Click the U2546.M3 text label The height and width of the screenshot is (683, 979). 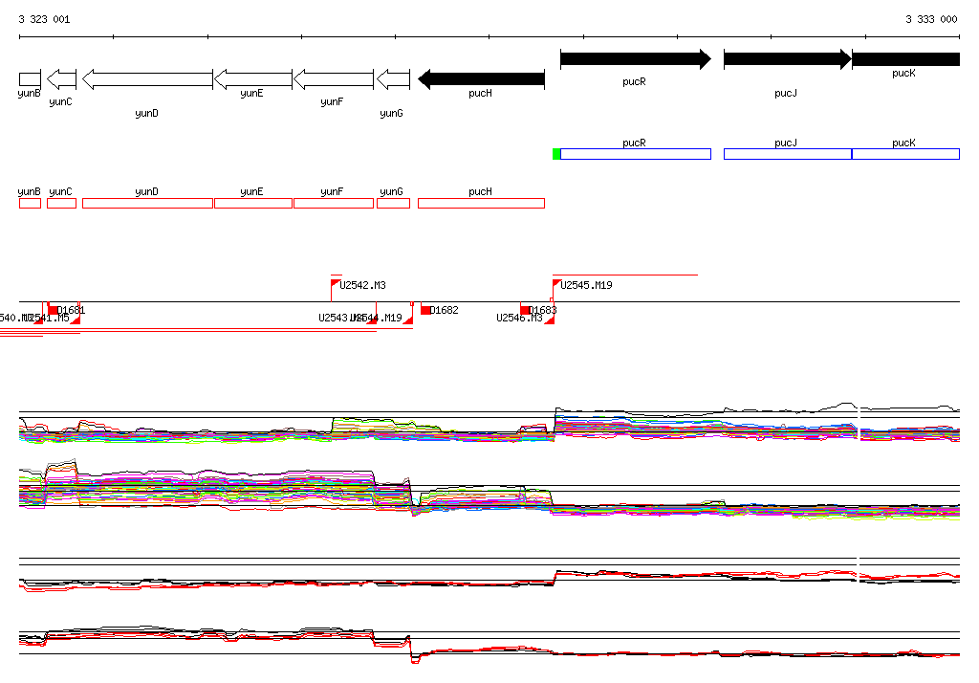tap(519, 319)
